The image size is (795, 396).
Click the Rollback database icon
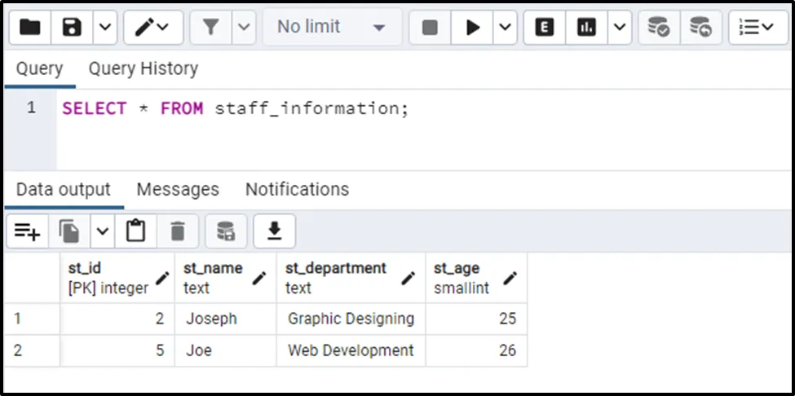coord(700,28)
